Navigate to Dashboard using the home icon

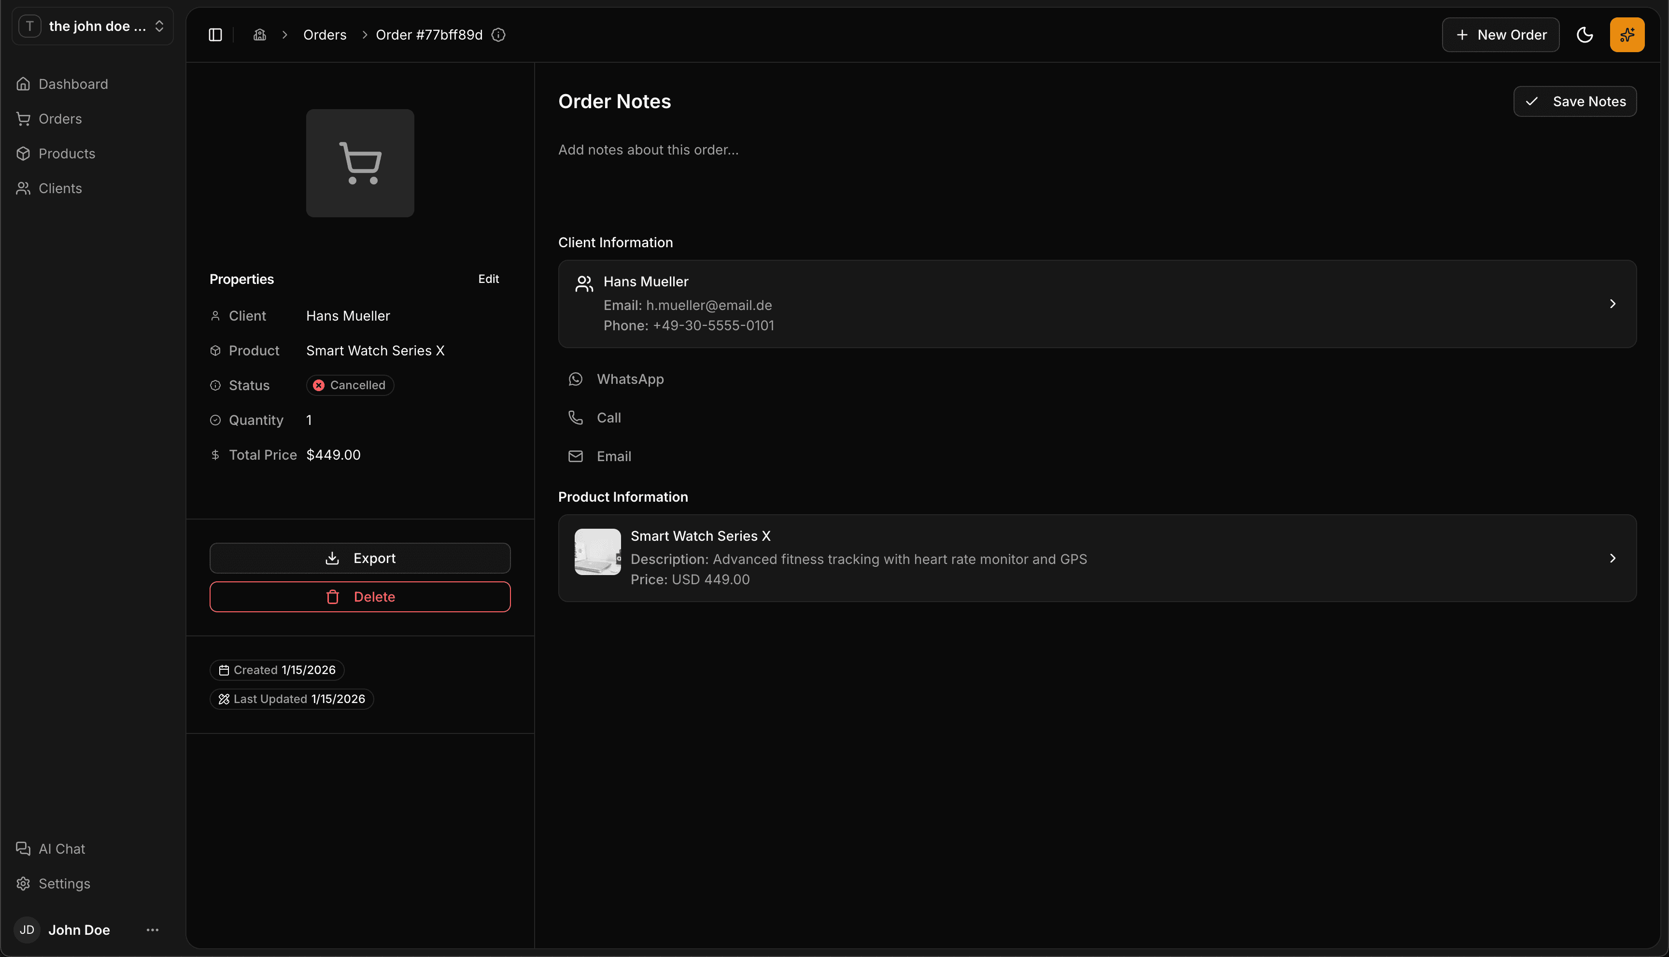(x=259, y=34)
